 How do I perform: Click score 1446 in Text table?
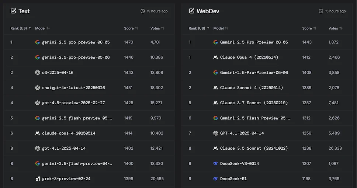[x=129, y=58]
